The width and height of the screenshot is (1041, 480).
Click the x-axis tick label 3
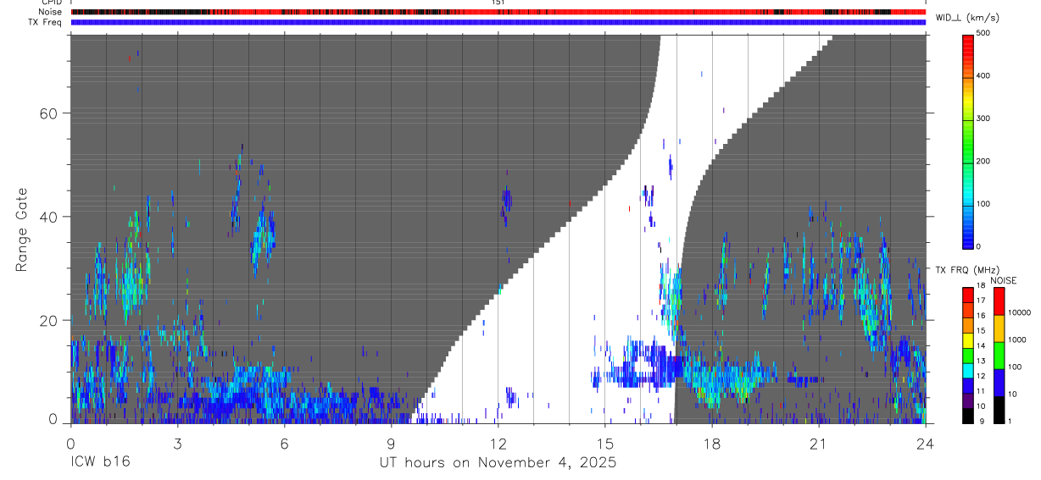point(177,443)
